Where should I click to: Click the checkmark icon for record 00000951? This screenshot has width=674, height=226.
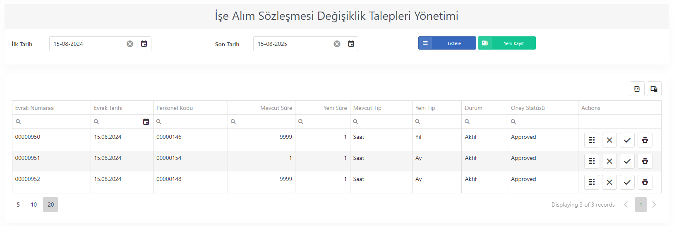tap(627, 161)
